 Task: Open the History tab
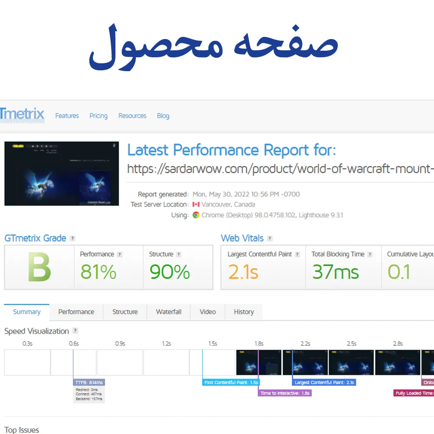tap(243, 312)
